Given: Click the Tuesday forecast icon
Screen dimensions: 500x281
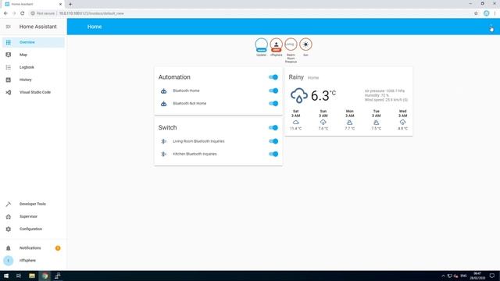Looking at the screenshot, I should point(377,123).
